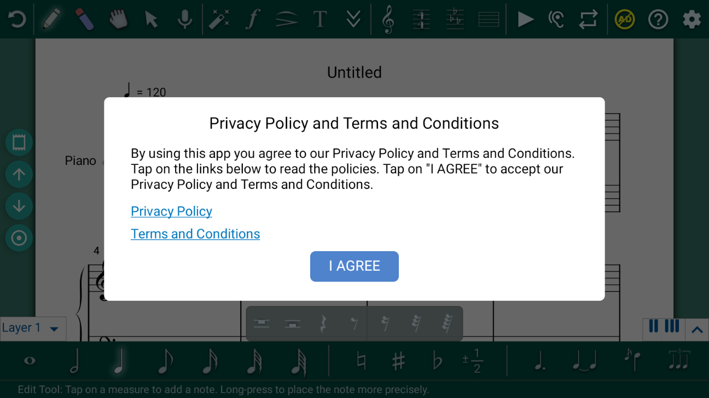
Task: Select the eraser tool
Action: click(84, 19)
